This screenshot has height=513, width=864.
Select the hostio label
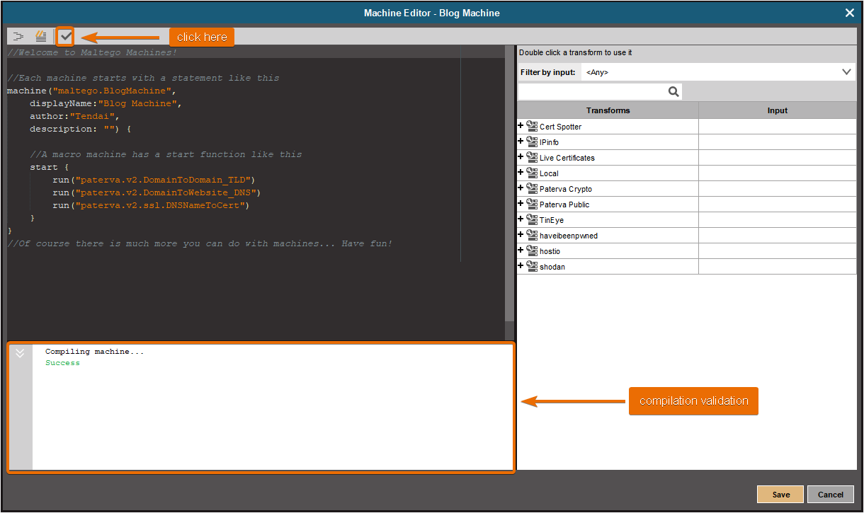[550, 251]
